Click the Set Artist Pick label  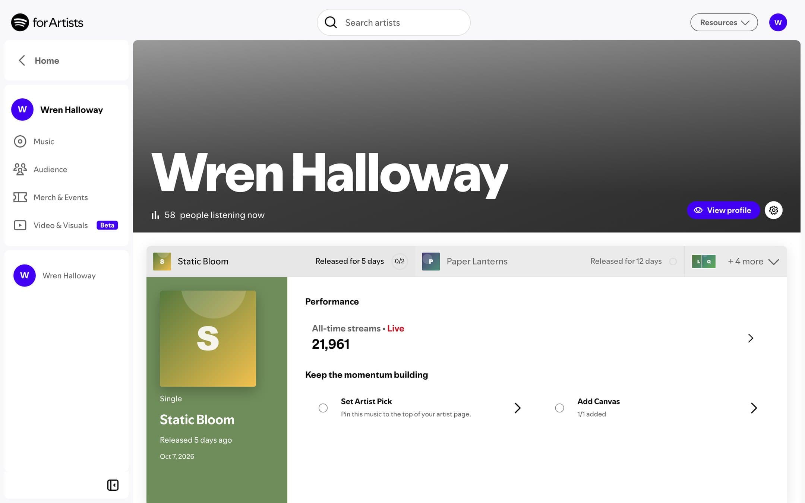[x=366, y=401]
